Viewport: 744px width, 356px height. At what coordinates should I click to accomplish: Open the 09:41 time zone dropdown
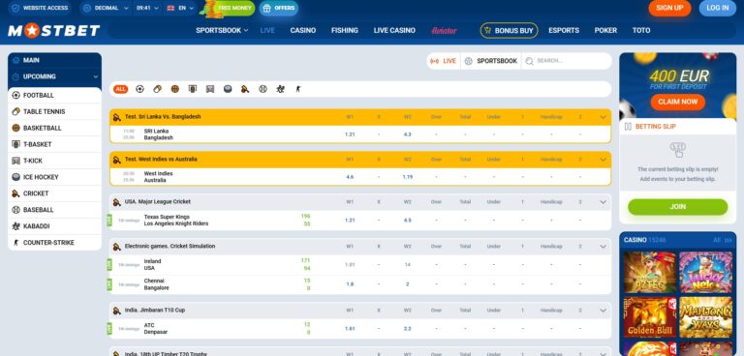[x=146, y=8]
